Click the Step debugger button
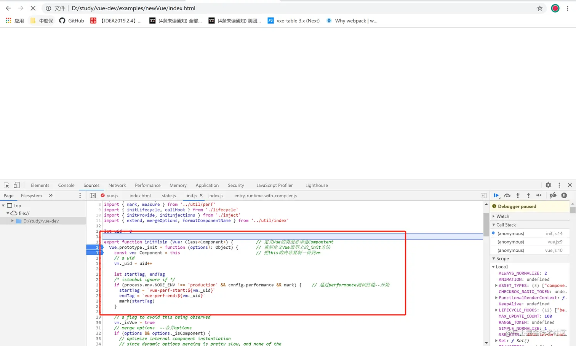 [x=539, y=195]
